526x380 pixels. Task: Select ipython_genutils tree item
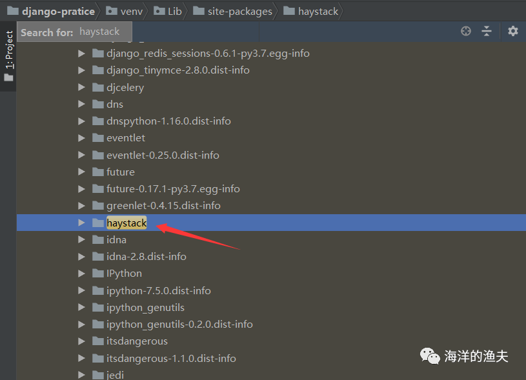tap(145, 308)
